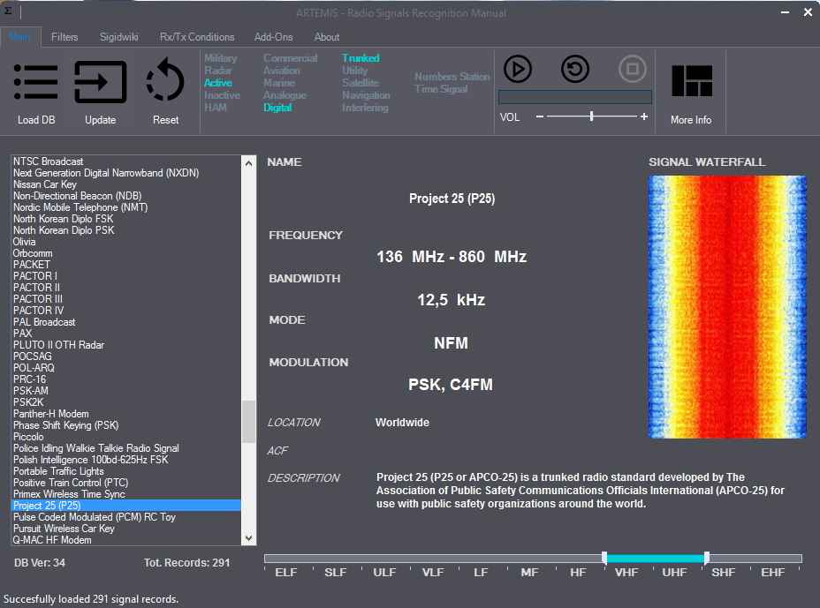Toggle the Radar filter
The image size is (820, 608).
tap(217, 71)
